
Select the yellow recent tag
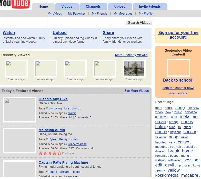174,170
